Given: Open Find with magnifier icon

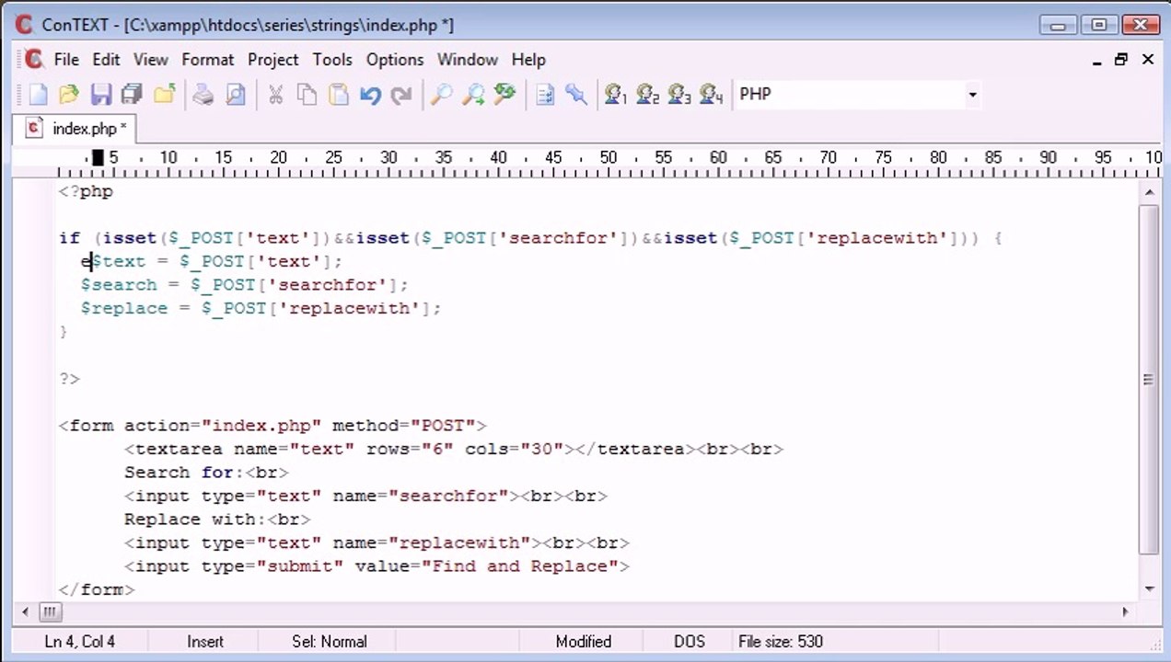Looking at the screenshot, I should pyautogui.click(x=441, y=94).
